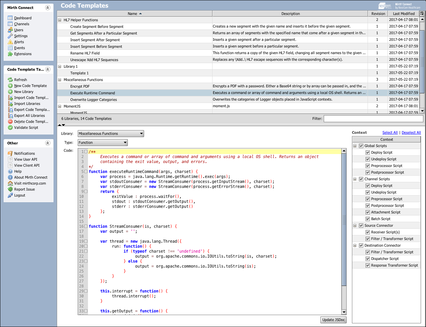Viewport: 426px width, 327px height.
Task: Select Encrypt PDF template row
Action: [238, 86]
